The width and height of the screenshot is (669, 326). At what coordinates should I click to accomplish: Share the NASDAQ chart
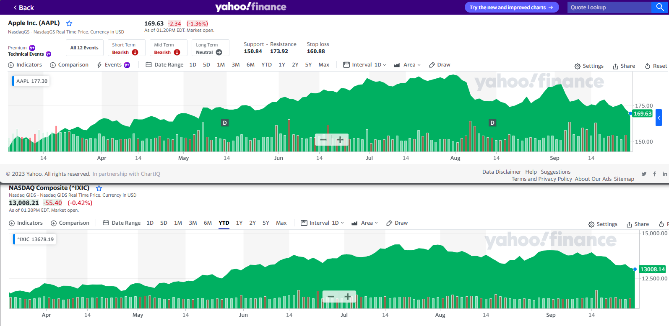point(638,224)
